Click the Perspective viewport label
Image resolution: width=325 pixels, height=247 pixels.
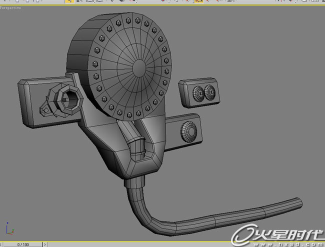[10, 8]
